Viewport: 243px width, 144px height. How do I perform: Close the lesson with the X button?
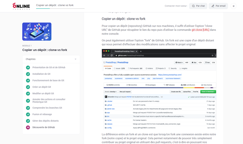[x=234, y=6]
